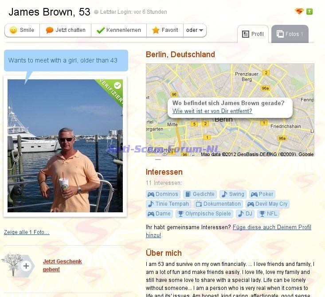Select the Poker interest tag
The width and height of the screenshot is (325, 297).
coord(262,194)
